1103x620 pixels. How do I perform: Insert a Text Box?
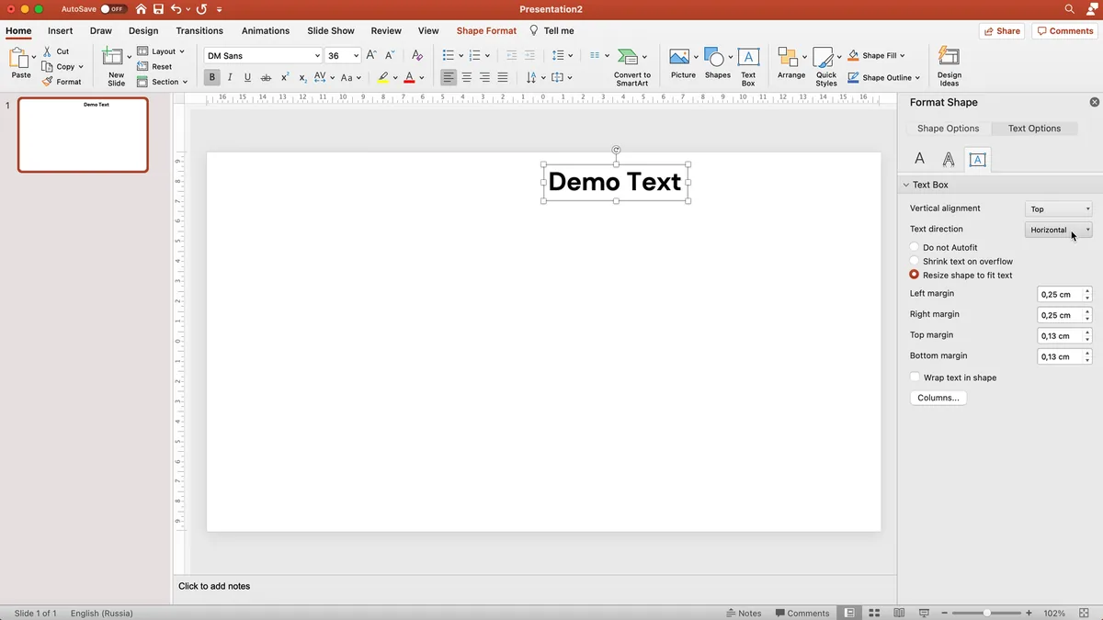point(748,67)
